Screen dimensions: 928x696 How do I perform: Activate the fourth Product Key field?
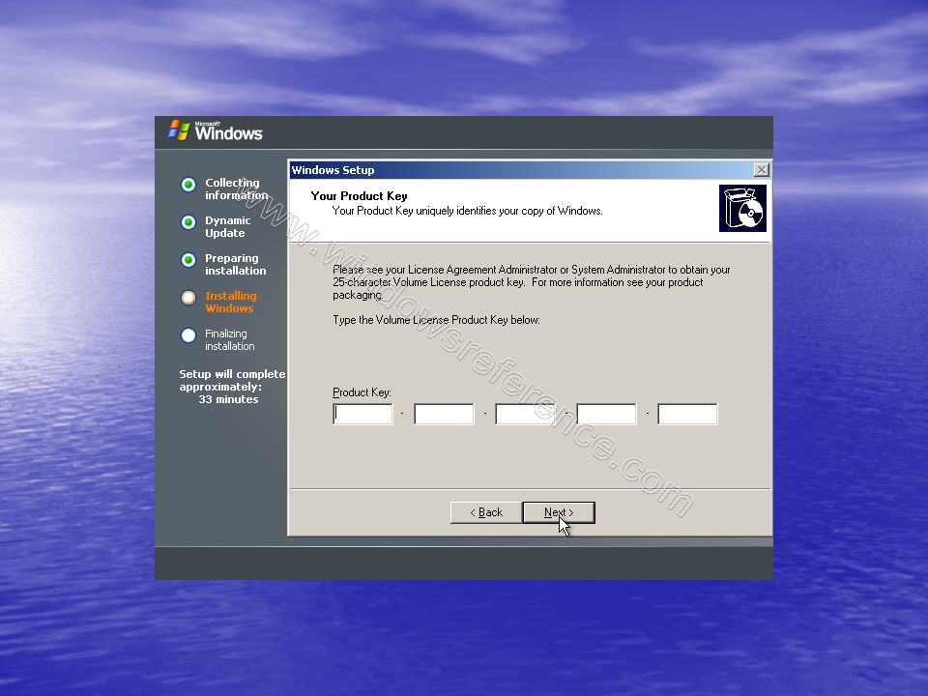pyautogui.click(x=606, y=414)
